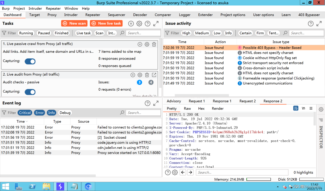Screen dimensions: 325x191
Task: Click the Burp Suite taskbar icon
Action: pos(60,186)
